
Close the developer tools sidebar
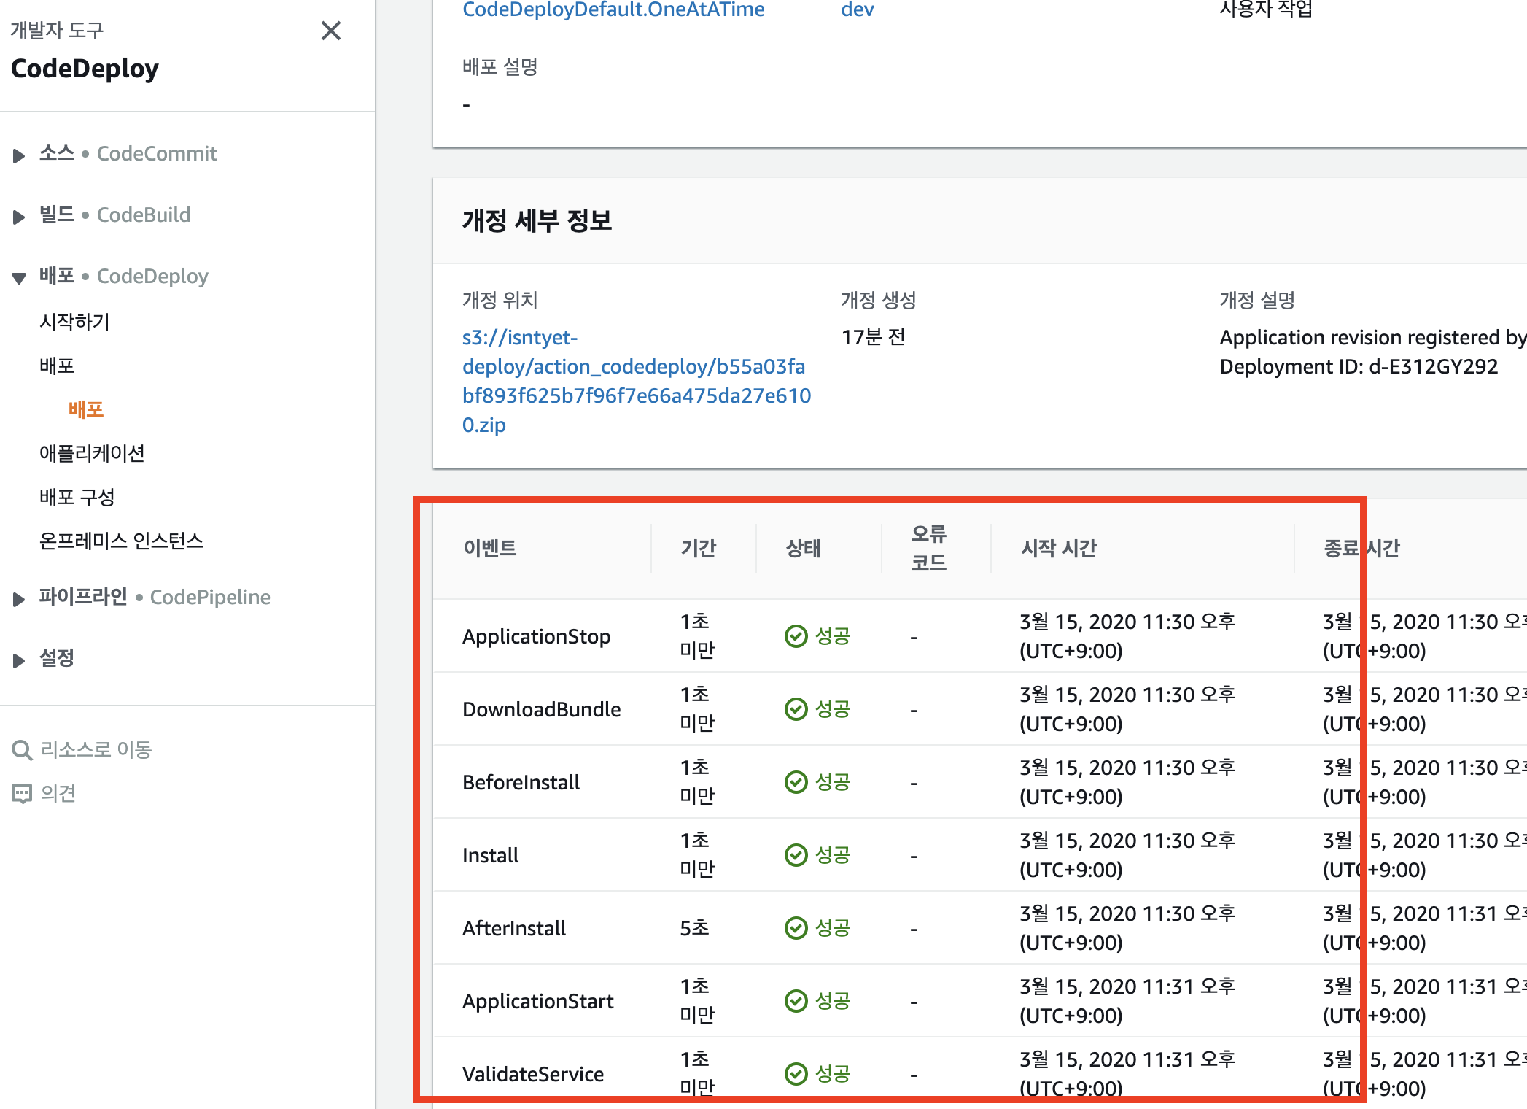click(x=331, y=31)
